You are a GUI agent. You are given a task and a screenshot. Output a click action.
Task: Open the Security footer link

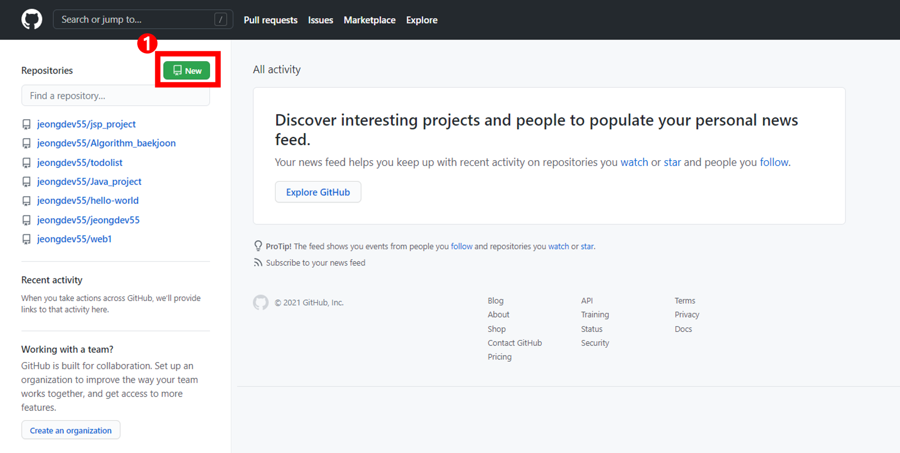click(595, 343)
